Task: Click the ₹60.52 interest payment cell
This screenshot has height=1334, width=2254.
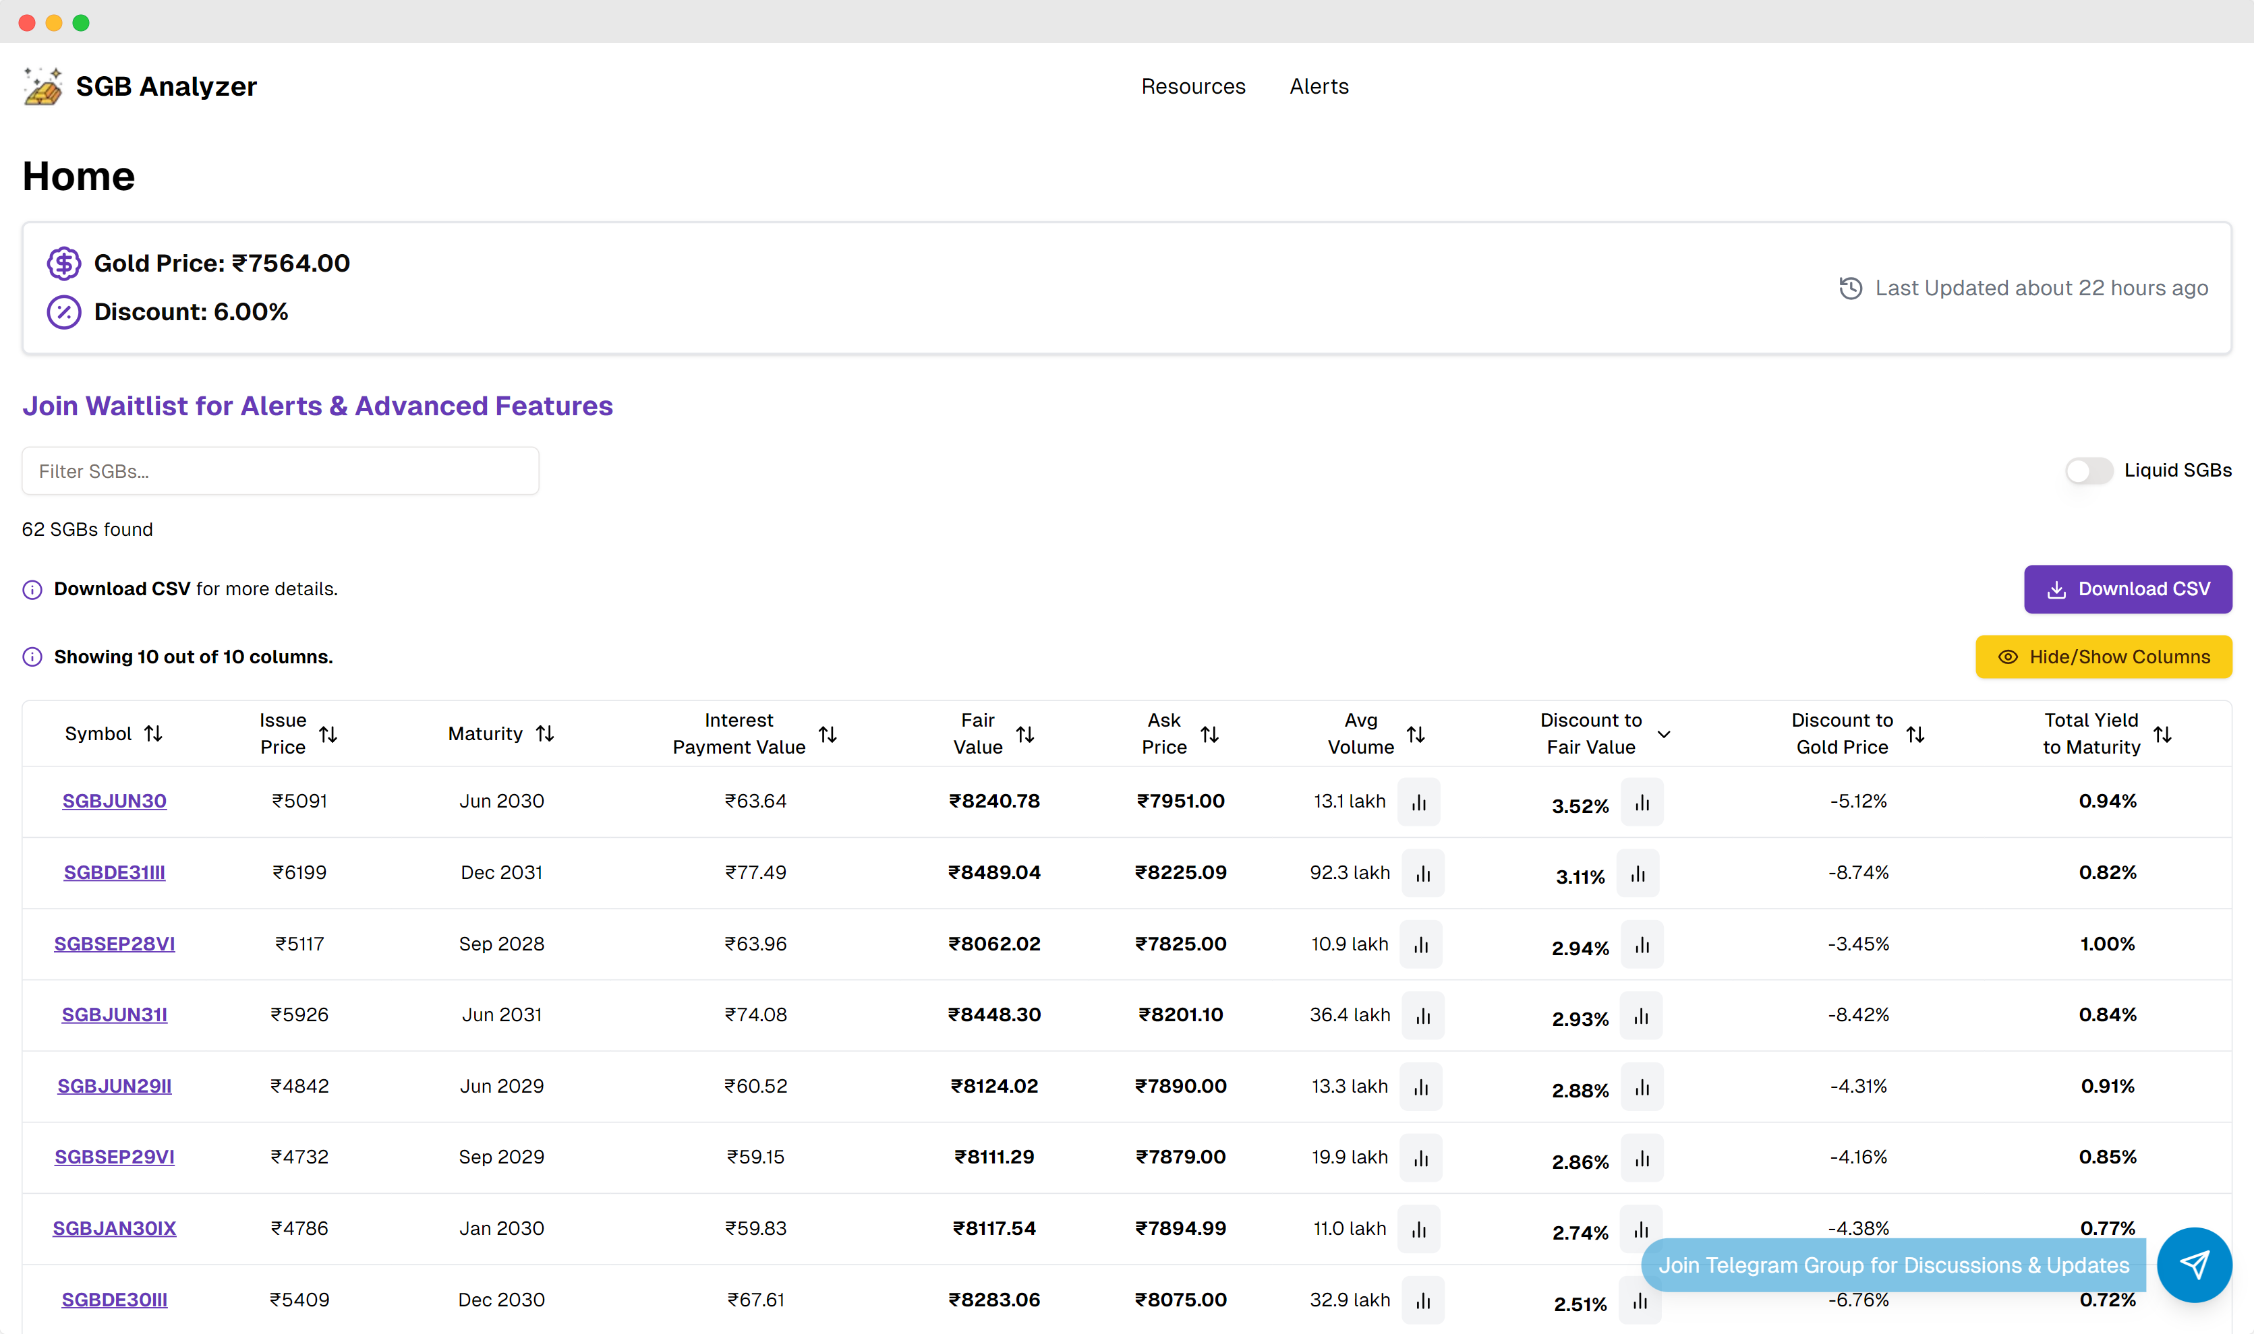Action: (x=755, y=1086)
